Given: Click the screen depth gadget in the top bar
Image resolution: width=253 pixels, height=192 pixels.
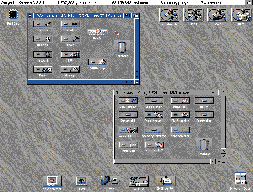Looking at the screenshot, I should pos(248,2).
